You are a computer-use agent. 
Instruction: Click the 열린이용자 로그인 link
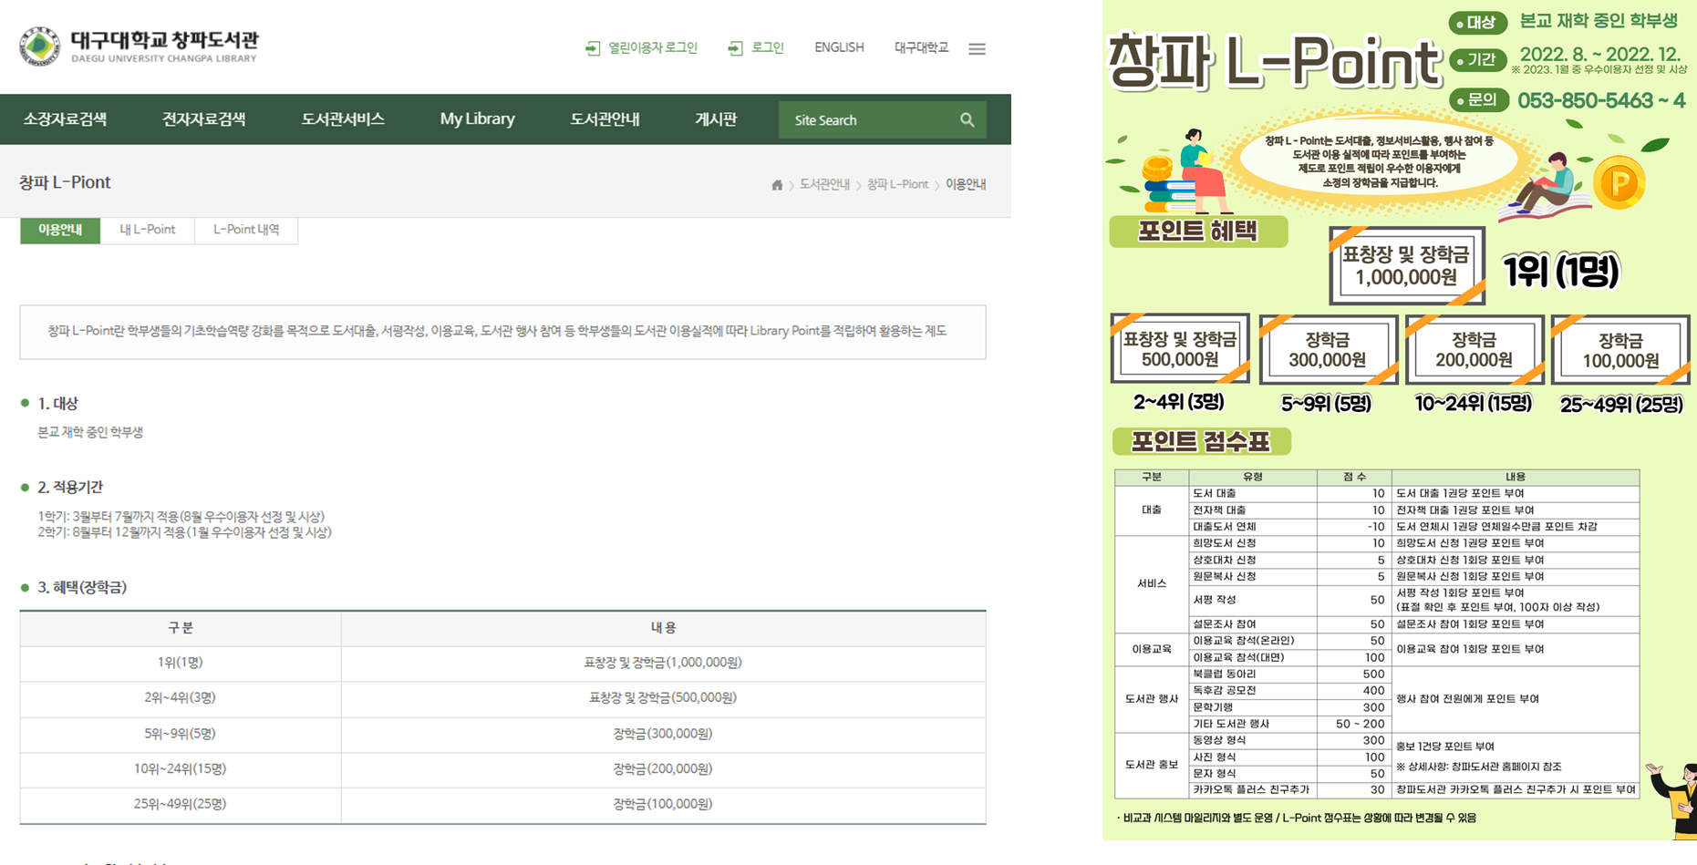[x=642, y=47]
